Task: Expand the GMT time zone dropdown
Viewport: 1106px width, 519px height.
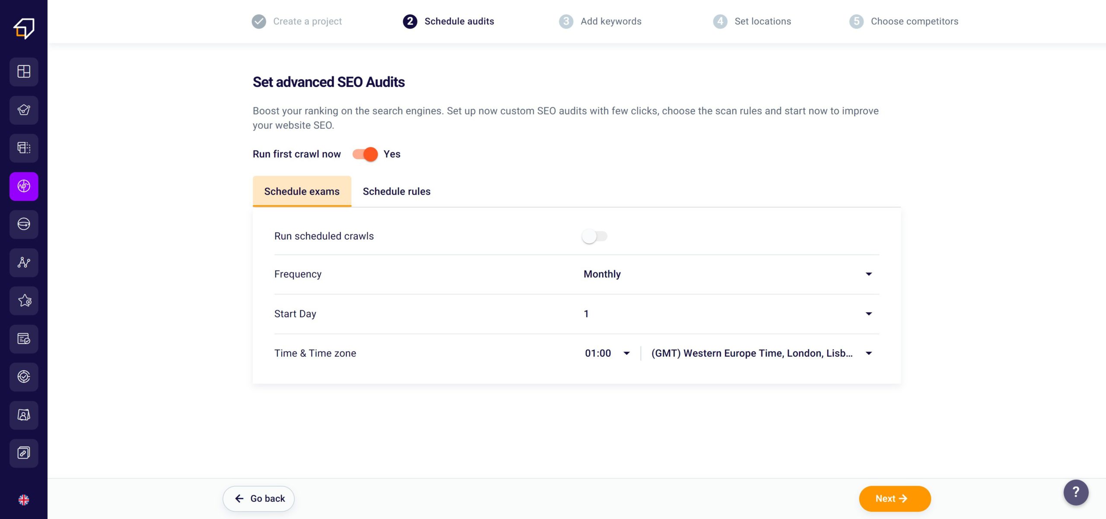Action: [761, 353]
